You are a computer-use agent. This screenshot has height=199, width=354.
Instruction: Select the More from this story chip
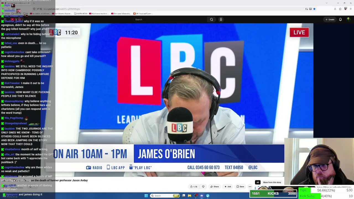(272, 182)
